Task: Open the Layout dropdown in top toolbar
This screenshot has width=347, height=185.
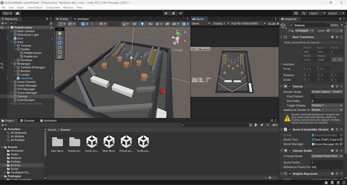Action: click(336, 13)
